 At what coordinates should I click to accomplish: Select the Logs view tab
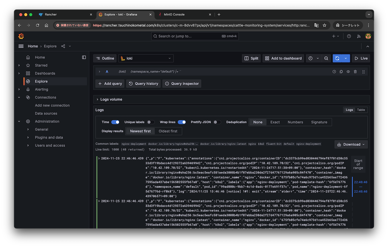coord(349,110)
